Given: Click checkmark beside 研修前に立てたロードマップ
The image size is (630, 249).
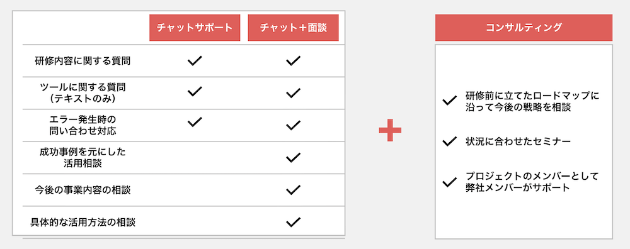Looking at the screenshot, I should pyautogui.click(x=449, y=101).
